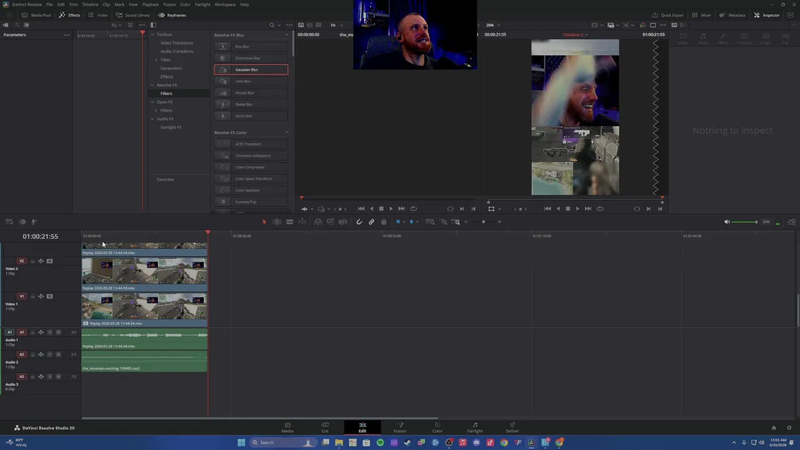Select Video Transitions in Toolbox
This screenshot has width=800, height=450.
click(177, 43)
